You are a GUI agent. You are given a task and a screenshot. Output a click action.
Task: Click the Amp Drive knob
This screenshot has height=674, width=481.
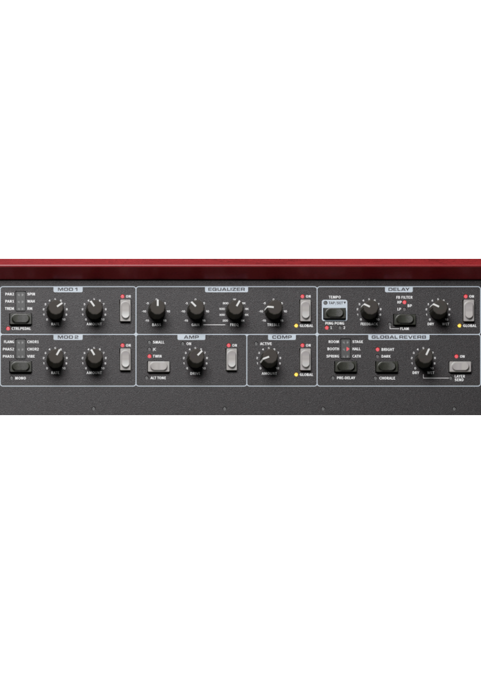pos(196,359)
